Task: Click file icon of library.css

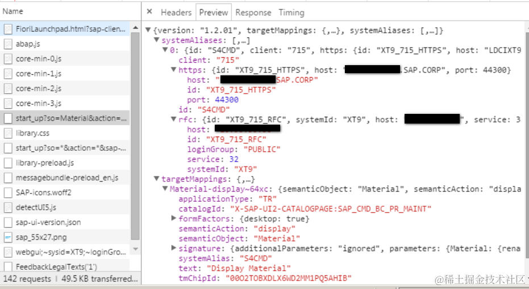Action: [x=8, y=133]
